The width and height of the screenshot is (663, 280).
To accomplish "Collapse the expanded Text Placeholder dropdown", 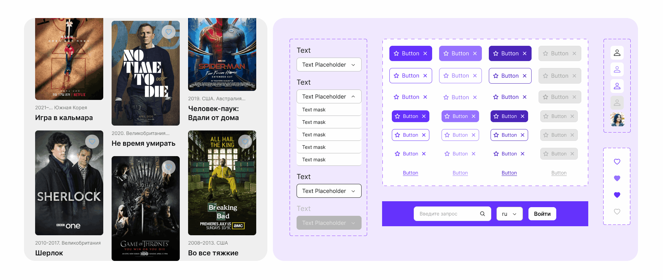I will 329,96.
